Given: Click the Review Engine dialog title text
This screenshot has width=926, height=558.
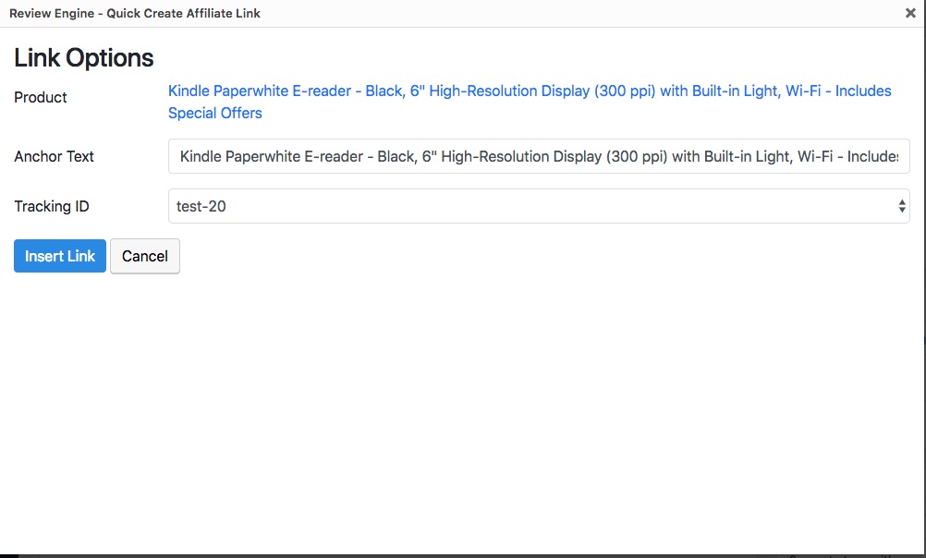Looking at the screenshot, I should point(135,13).
